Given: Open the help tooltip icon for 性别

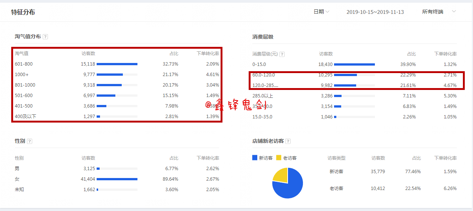Looking at the screenshot, I should tap(30, 141).
